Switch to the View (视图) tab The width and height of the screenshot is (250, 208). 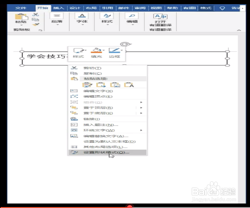[156, 8]
